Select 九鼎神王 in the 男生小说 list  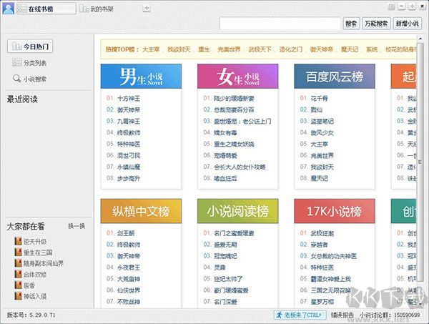click(129, 121)
